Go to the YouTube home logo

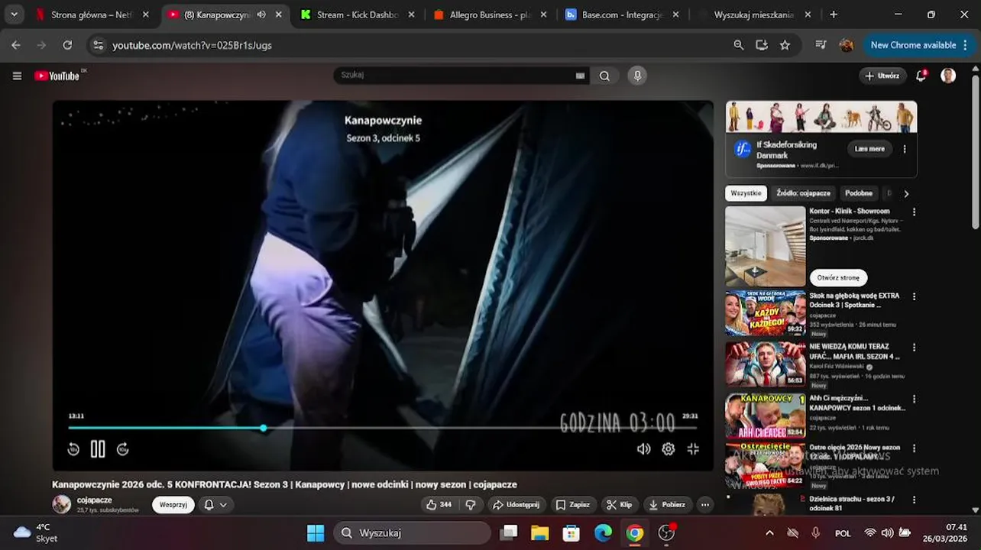[x=57, y=76]
